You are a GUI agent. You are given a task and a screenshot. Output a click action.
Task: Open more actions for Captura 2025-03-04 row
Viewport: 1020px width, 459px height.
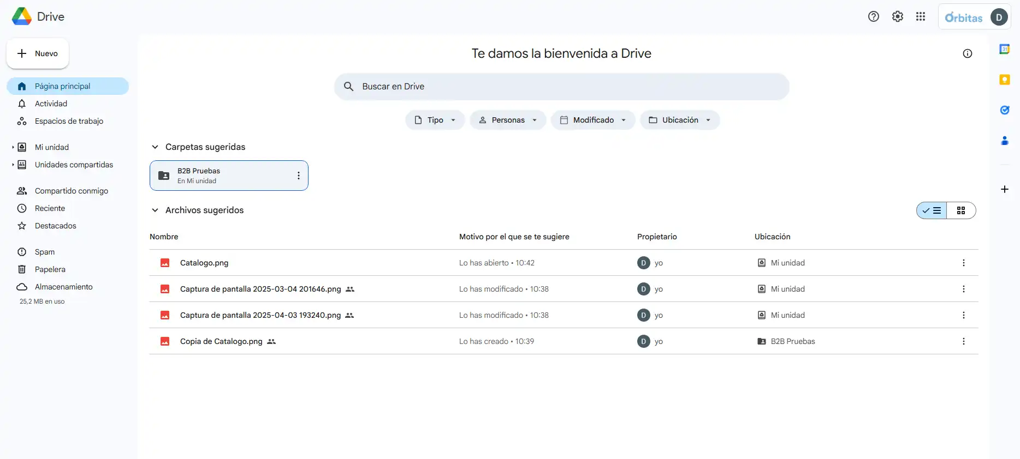(964, 289)
